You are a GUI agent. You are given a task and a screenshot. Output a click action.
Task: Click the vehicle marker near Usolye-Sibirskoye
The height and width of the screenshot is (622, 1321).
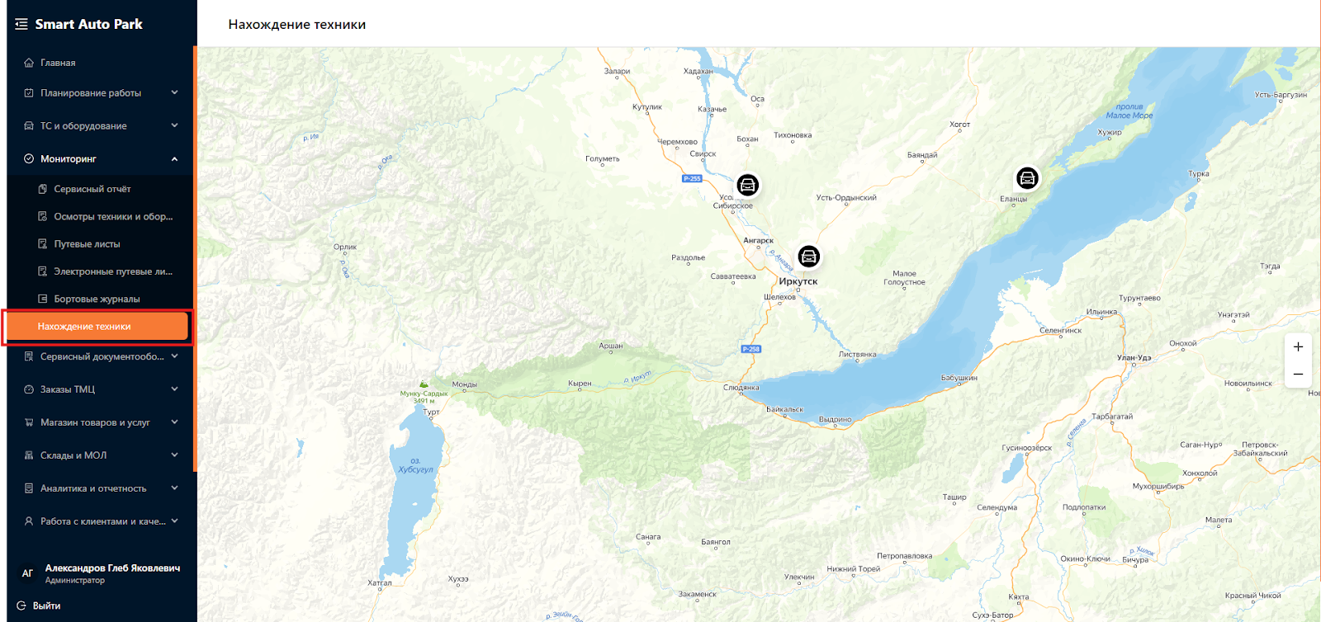click(747, 185)
